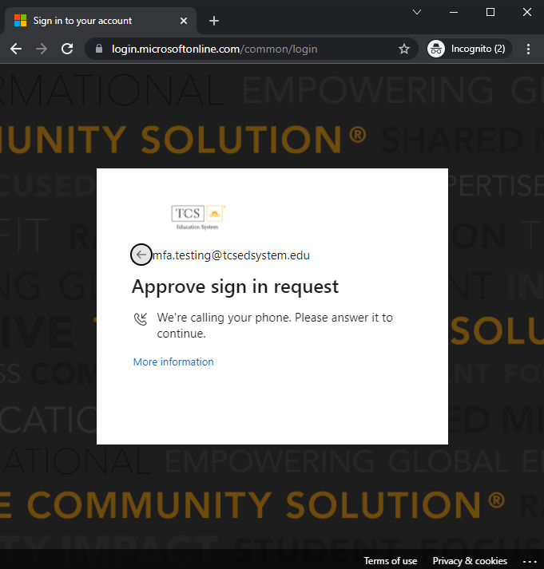
Task: Click the phone call icon
Action: tap(141, 319)
